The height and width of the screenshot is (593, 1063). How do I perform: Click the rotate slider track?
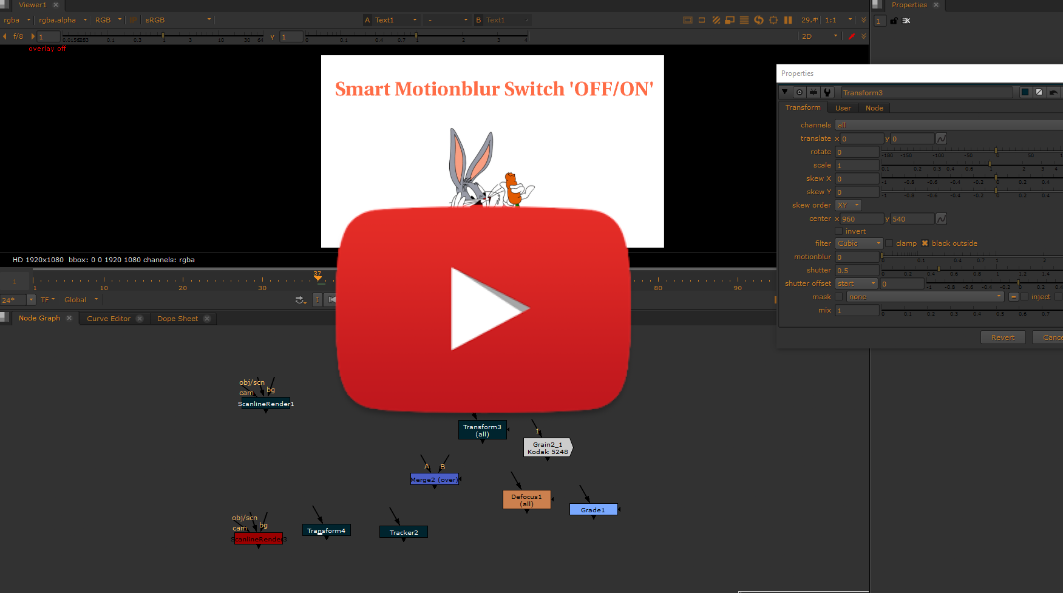click(971, 151)
